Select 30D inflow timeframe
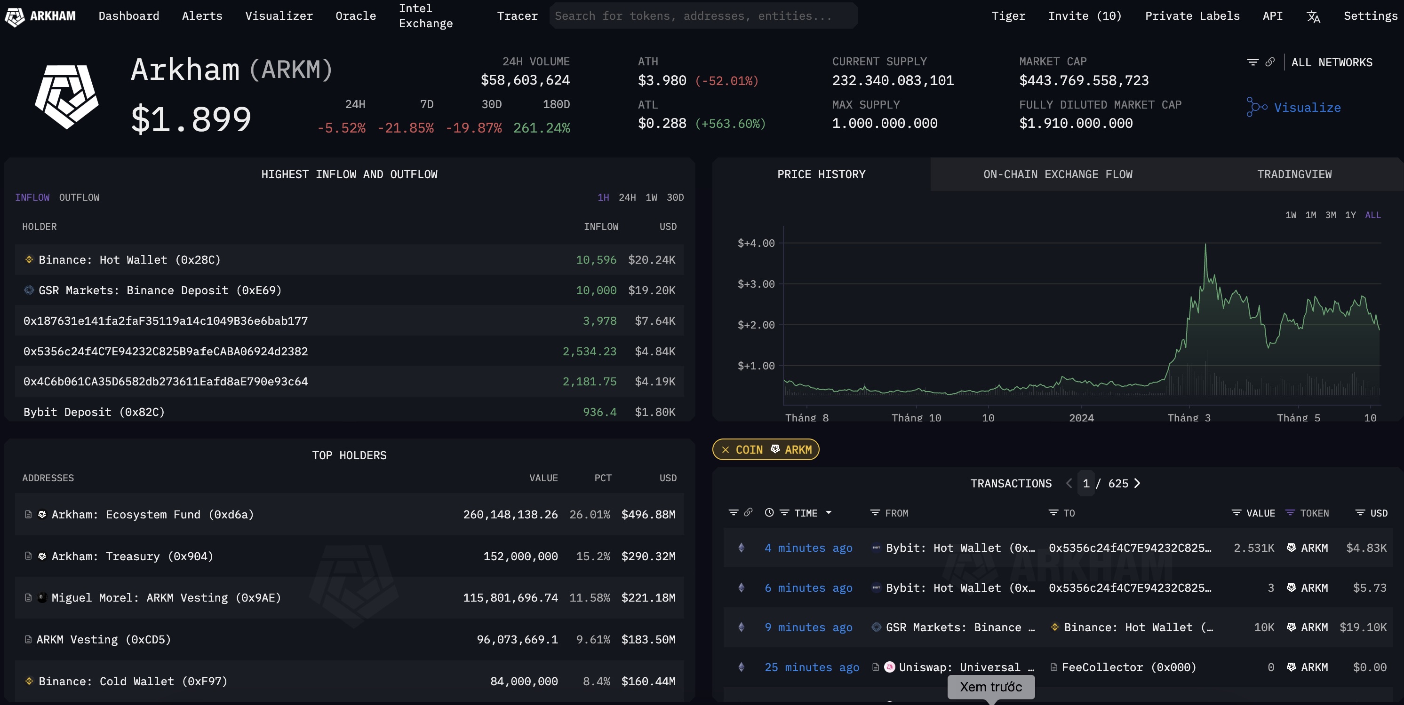 (x=675, y=197)
